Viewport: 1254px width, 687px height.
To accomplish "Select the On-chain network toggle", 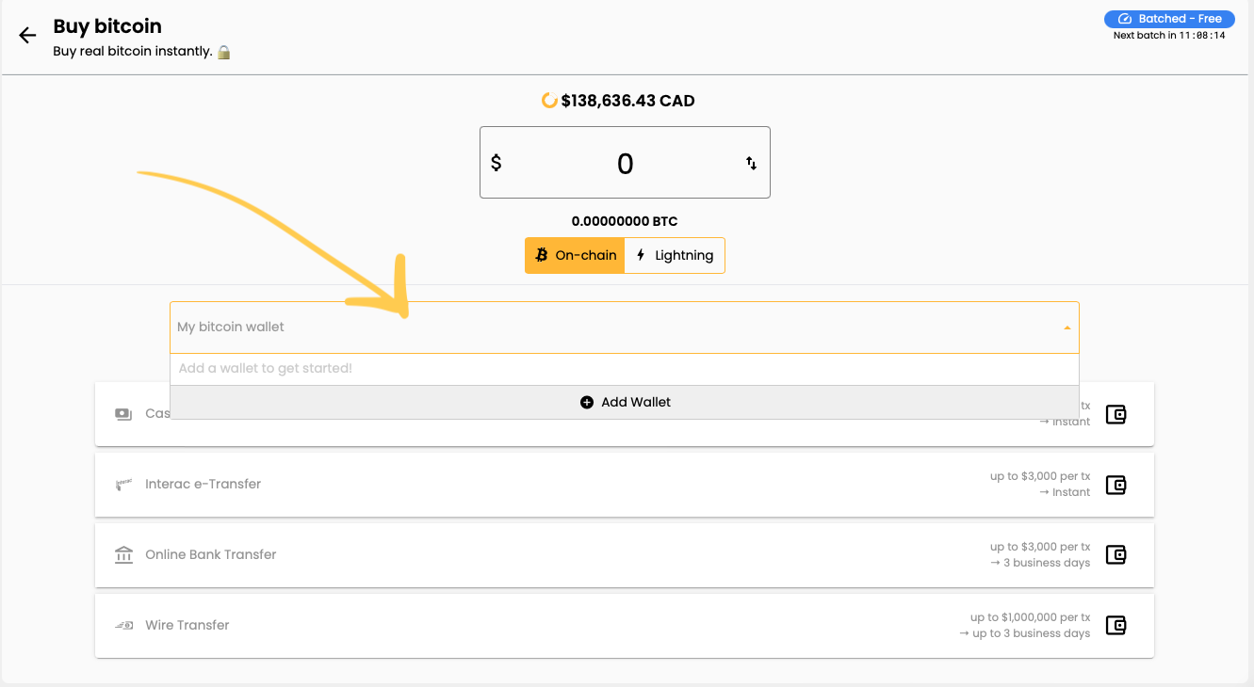I will pos(575,255).
